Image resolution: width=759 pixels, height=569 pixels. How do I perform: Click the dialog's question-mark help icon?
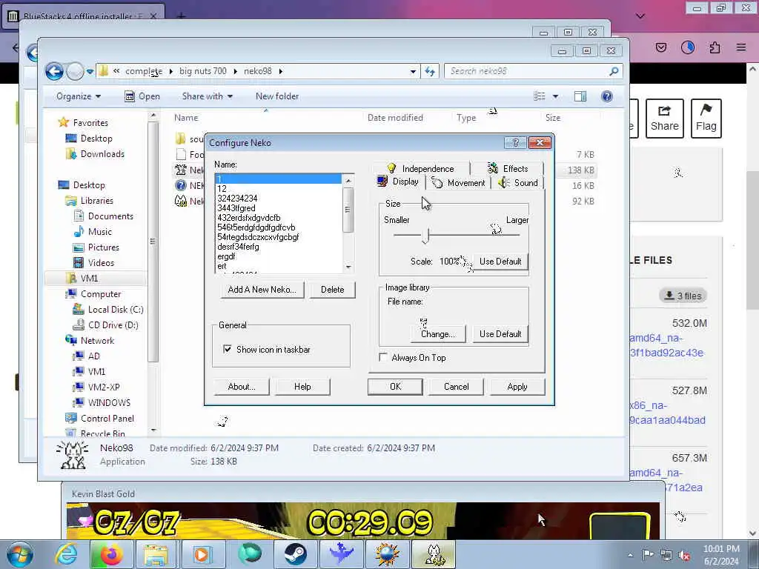click(515, 142)
